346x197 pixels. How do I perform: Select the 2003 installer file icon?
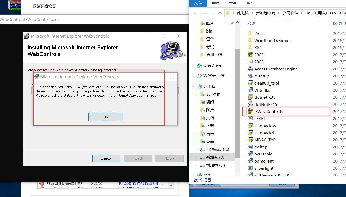click(250, 55)
